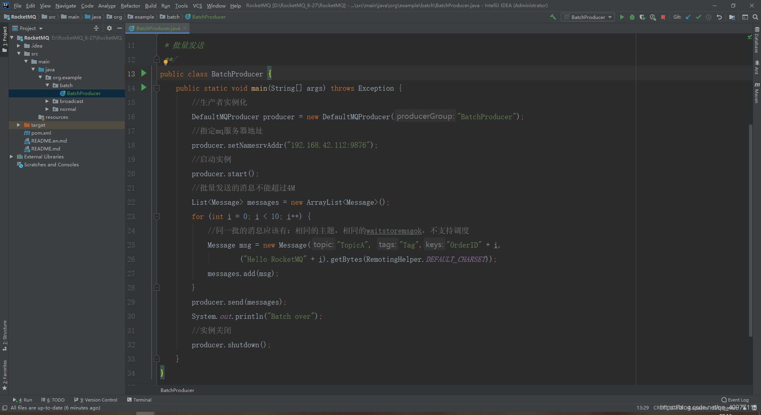The width and height of the screenshot is (761, 415).
Task: Open the Project view selector dropdown
Action: [28, 28]
